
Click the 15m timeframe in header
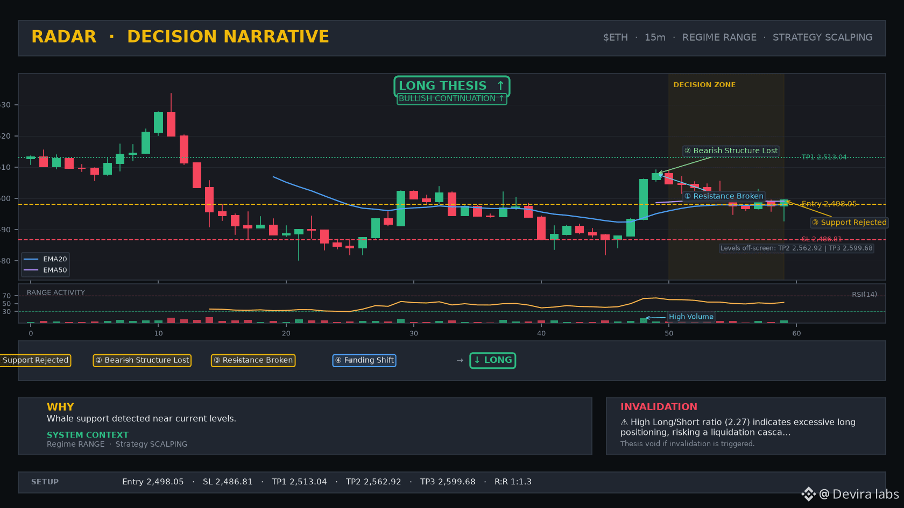pos(655,38)
